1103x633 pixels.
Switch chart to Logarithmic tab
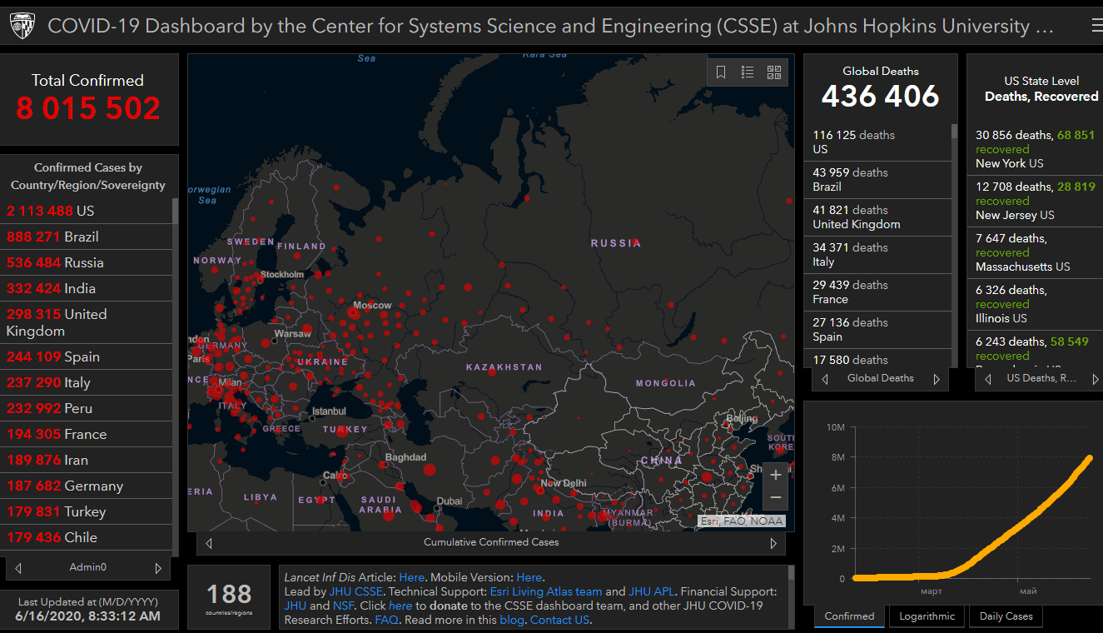927,616
